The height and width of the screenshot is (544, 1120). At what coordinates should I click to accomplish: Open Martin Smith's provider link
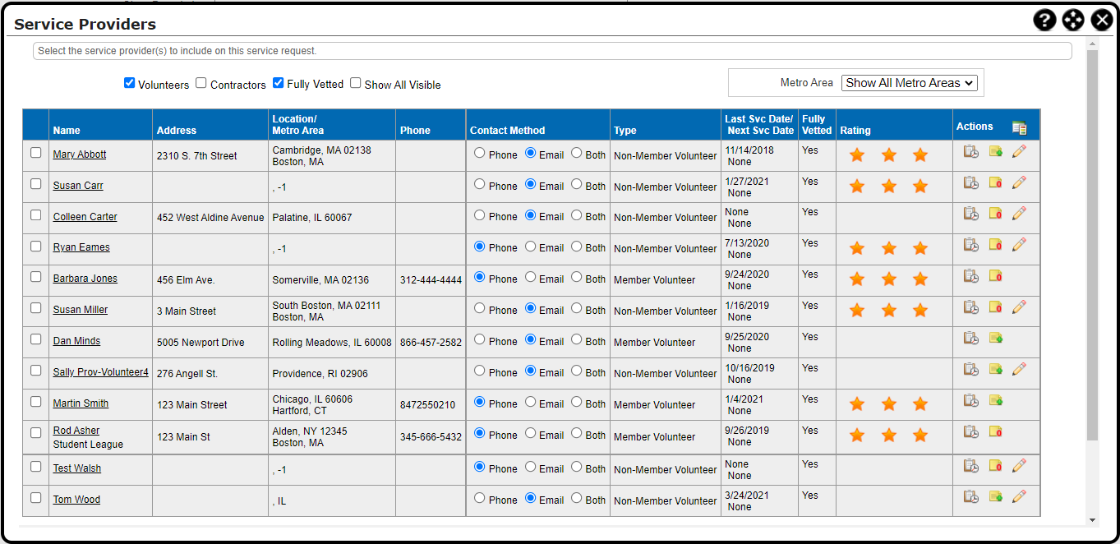coord(81,403)
